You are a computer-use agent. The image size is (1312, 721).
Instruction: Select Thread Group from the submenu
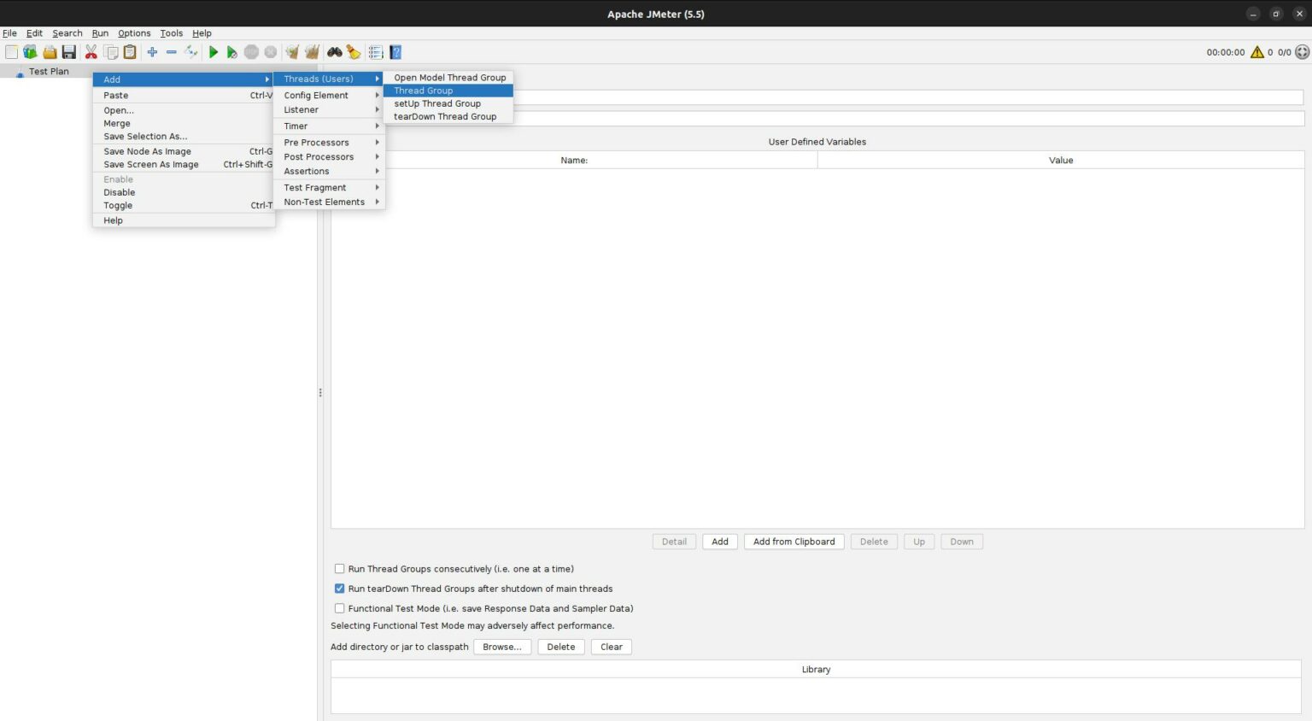click(448, 91)
